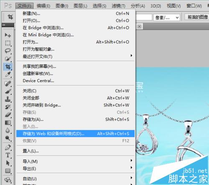Screen dimensions: 209x185
Task: Choose 打开(O)... menu item
Action: 76,20
